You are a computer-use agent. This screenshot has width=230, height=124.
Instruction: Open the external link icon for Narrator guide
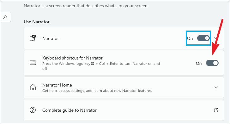tap(216, 110)
